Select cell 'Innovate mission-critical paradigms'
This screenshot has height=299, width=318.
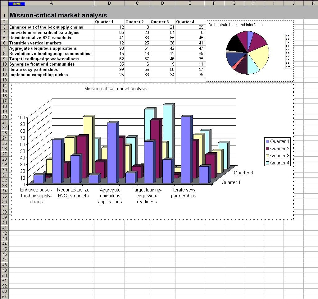[51, 32]
